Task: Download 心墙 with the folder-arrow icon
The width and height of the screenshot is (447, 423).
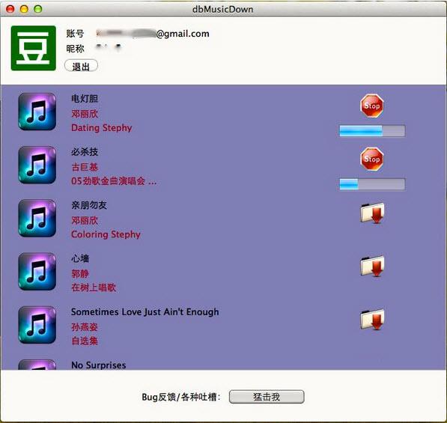Action: (372, 267)
